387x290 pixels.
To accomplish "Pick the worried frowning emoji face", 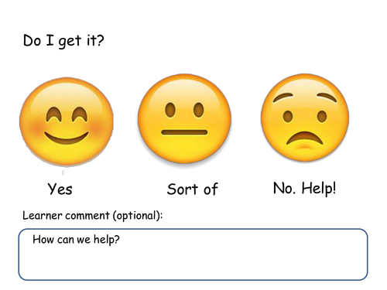I will click(305, 118).
